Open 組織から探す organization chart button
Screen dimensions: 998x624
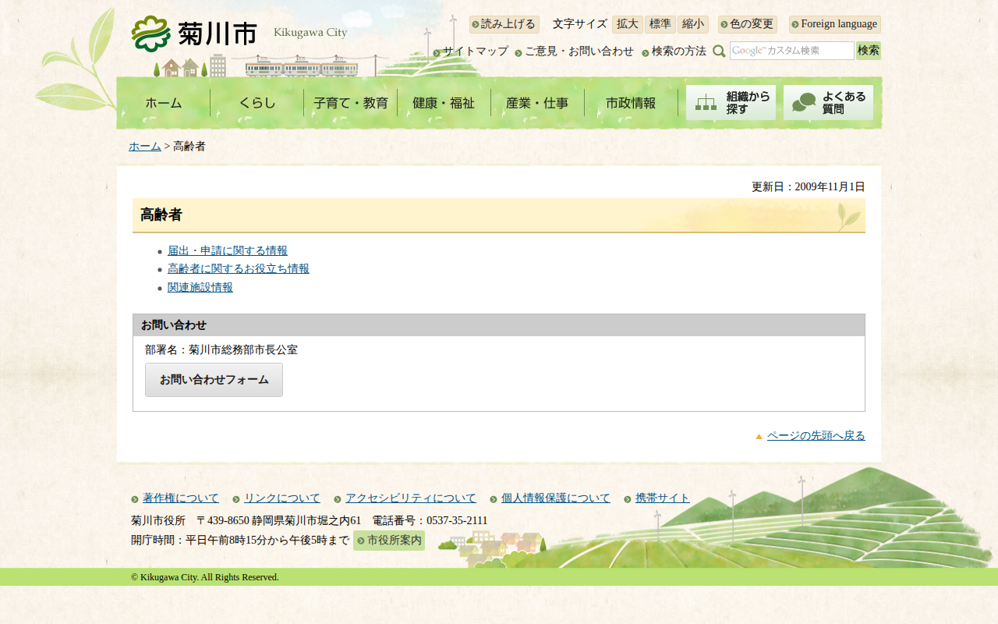coord(731,103)
